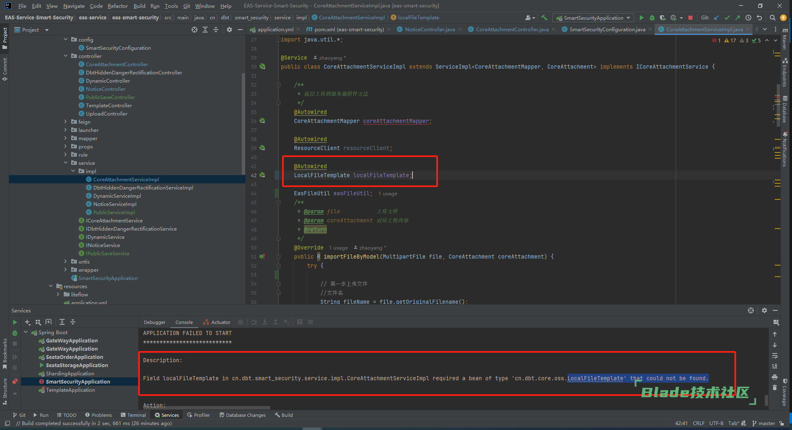Open the TODO tool window

coord(67,415)
